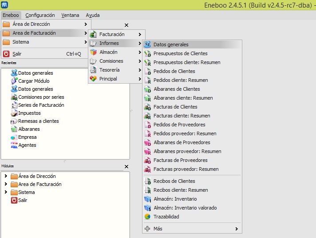
Task: Click the Facturas de Proveedores icon
Action: [x=147, y=160]
